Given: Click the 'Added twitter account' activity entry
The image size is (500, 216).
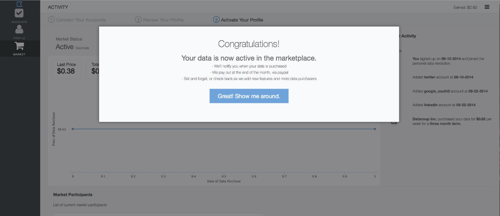Looking at the screenshot, I should [x=442, y=77].
